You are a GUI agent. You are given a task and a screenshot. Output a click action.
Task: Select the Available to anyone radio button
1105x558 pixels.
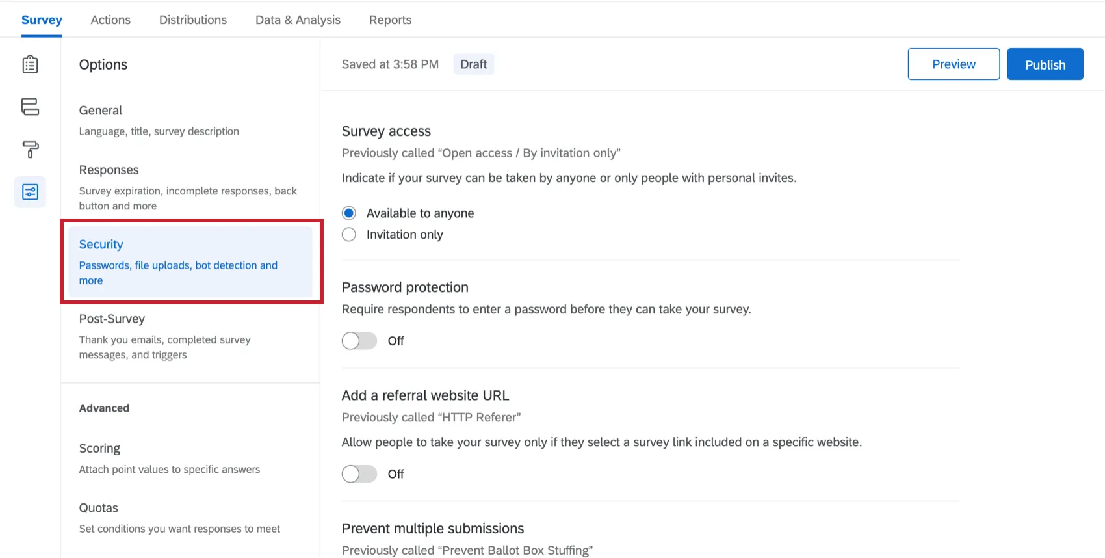(x=349, y=213)
